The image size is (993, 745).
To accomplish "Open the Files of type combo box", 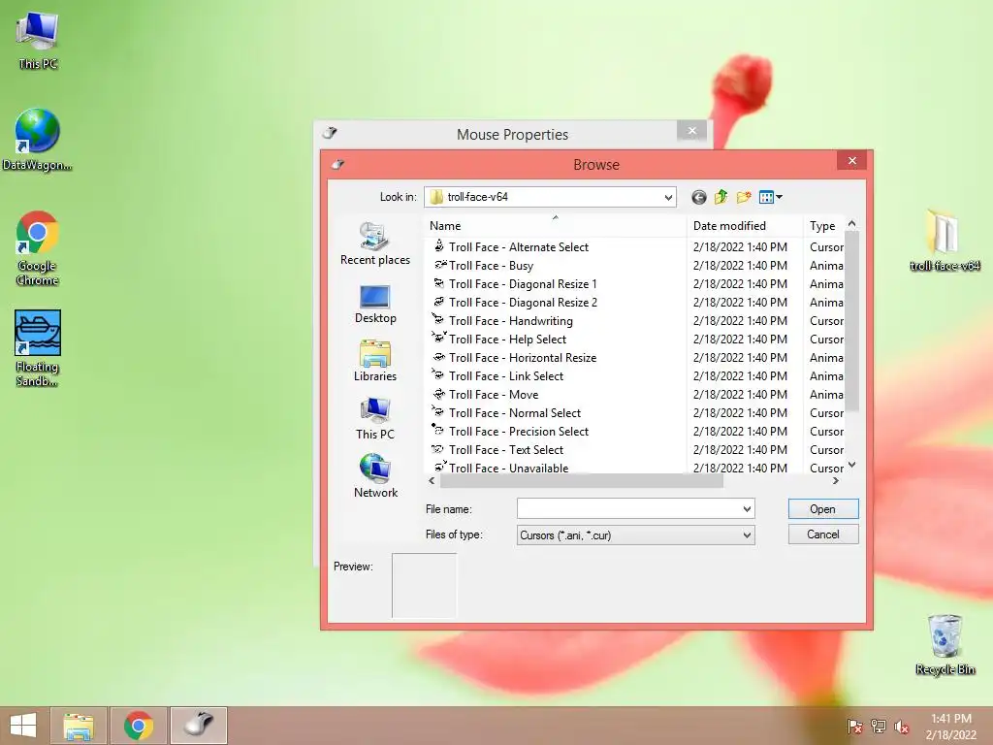I will click(x=635, y=535).
